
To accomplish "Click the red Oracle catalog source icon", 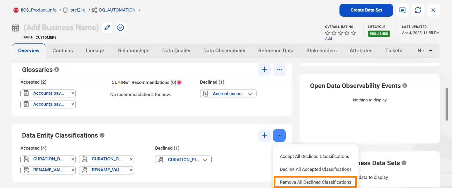I will [16, 10].
